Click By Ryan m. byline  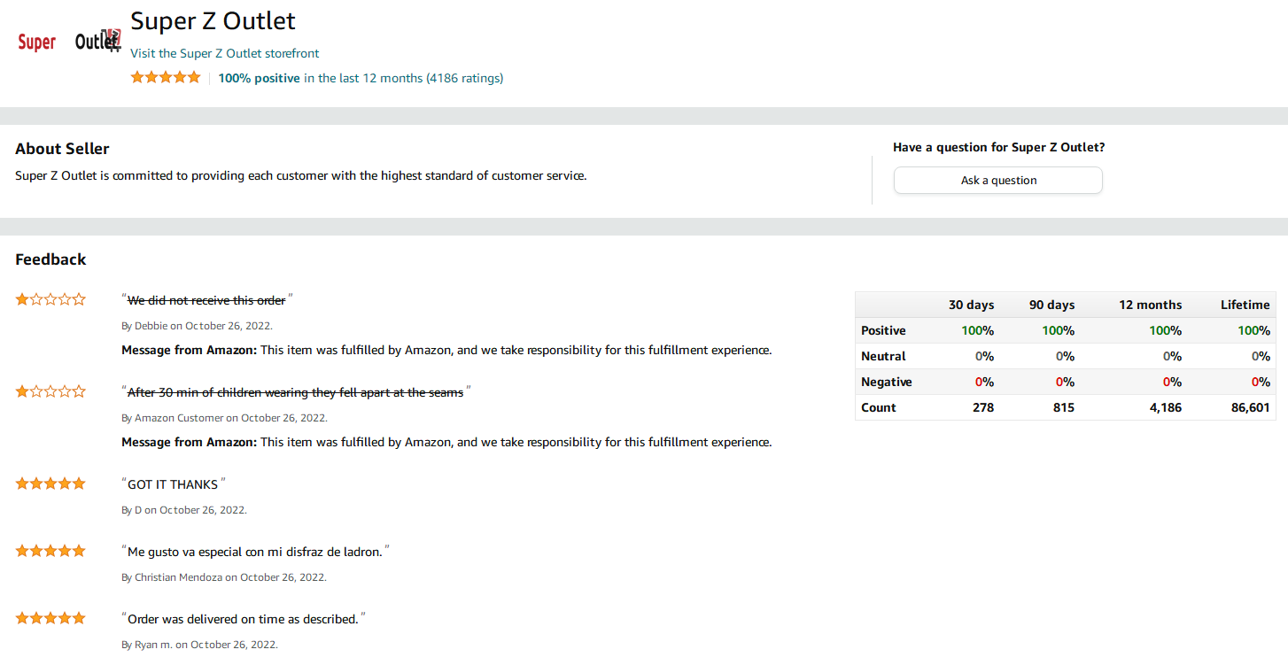coord(199,645)
